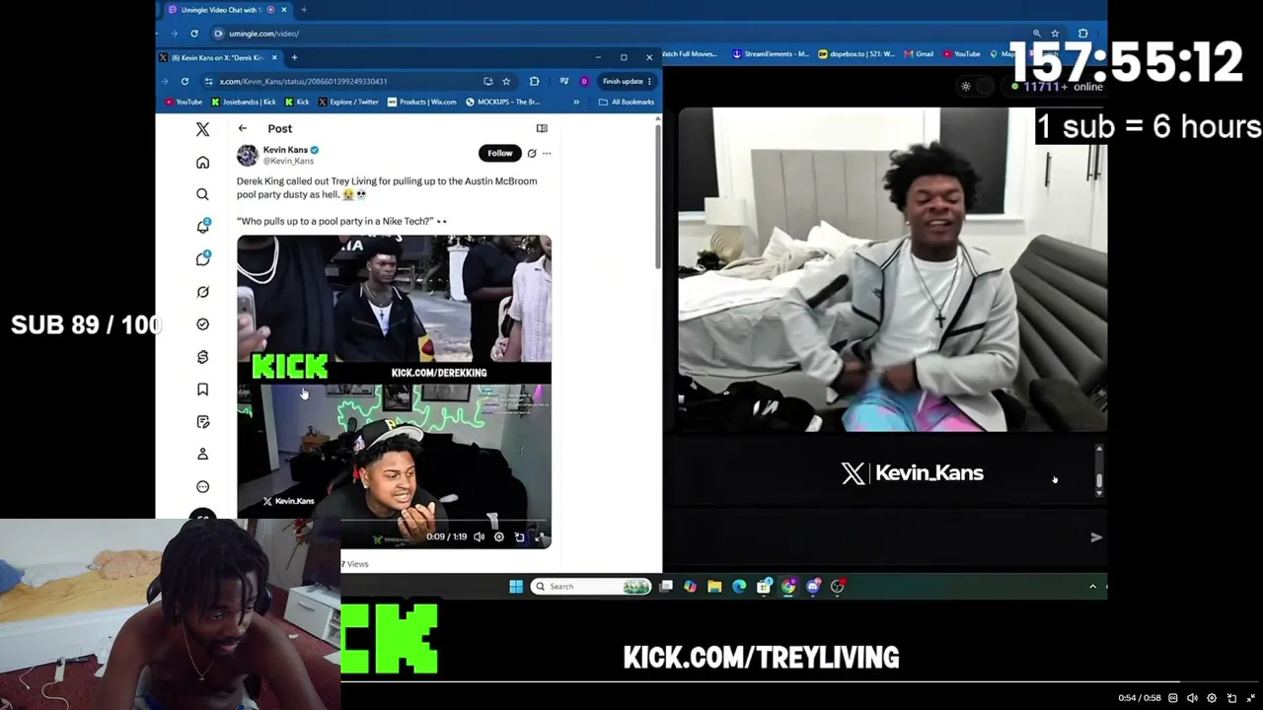Open File Explorer from the taskbar
The width and height of the screenshot is (1263, 710).
[714, 587]
